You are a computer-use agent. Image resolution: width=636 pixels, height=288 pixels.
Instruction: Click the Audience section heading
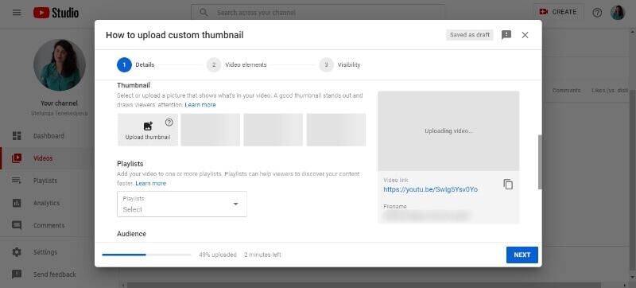coord(131,234)
